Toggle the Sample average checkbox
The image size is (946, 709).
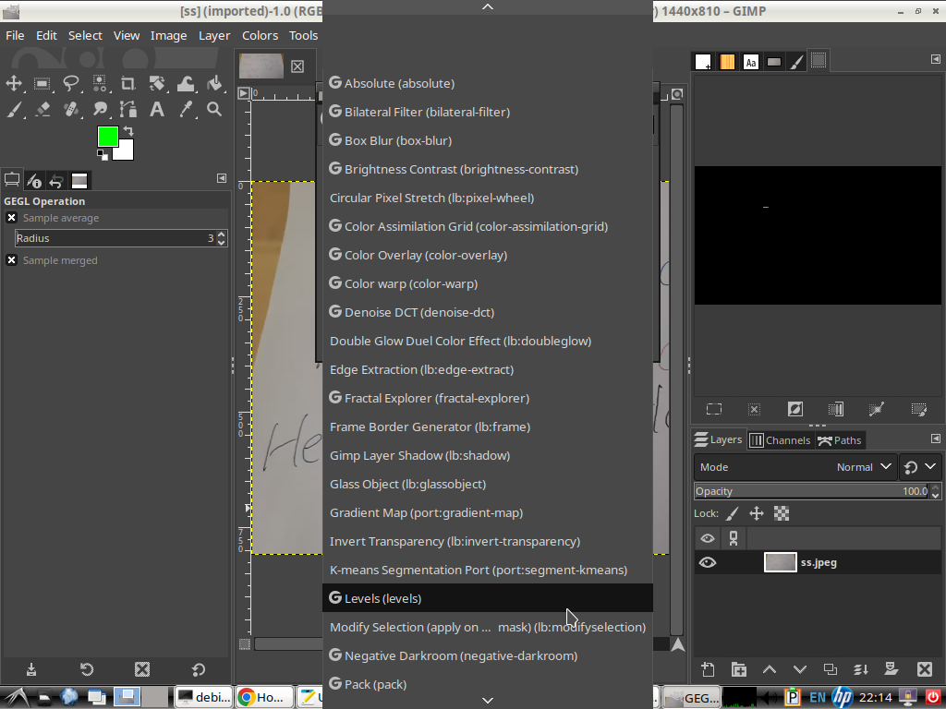[11, 218]
